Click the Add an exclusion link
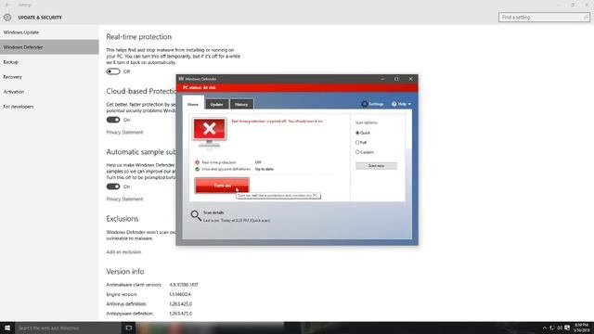The image size is (594, 334). tap(123, 251)
